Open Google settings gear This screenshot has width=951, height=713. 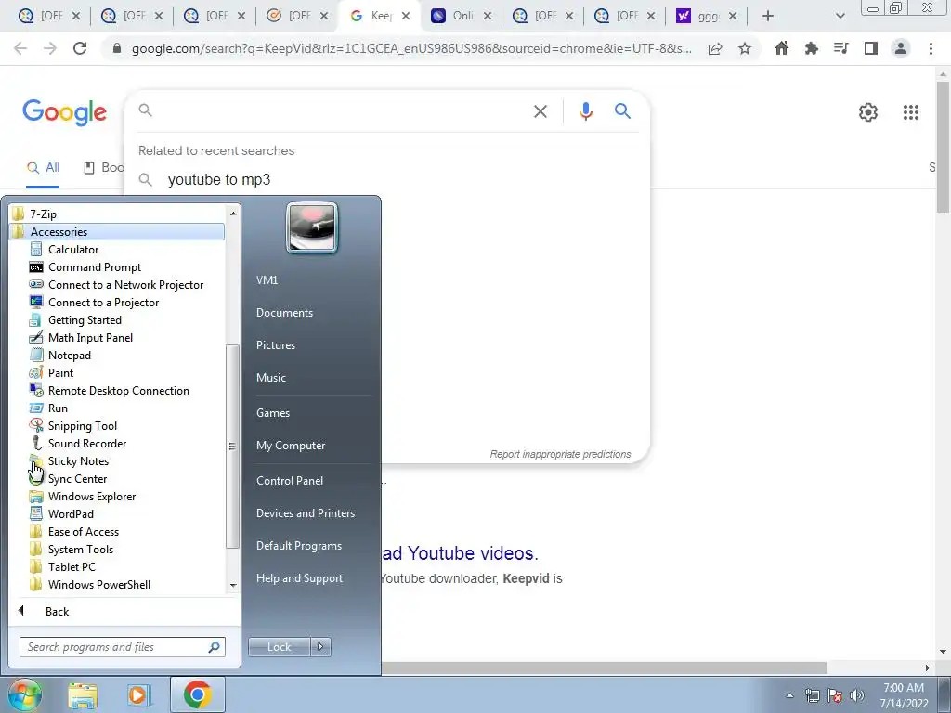[868, 112]
